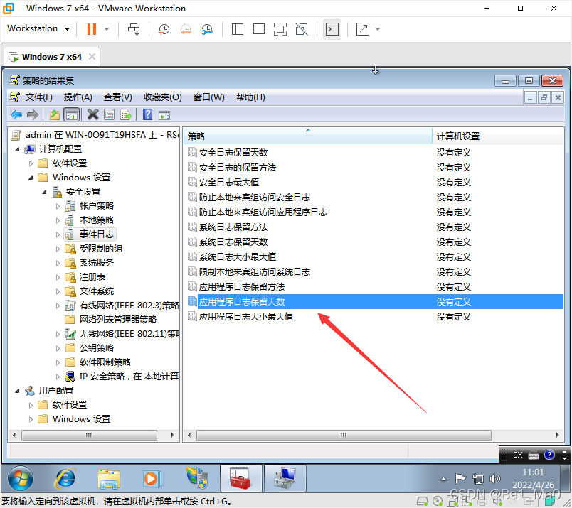The width and height of the screenshot is (572, 508).
Task: Click the Export list icon
Action: tap(126, 115)
